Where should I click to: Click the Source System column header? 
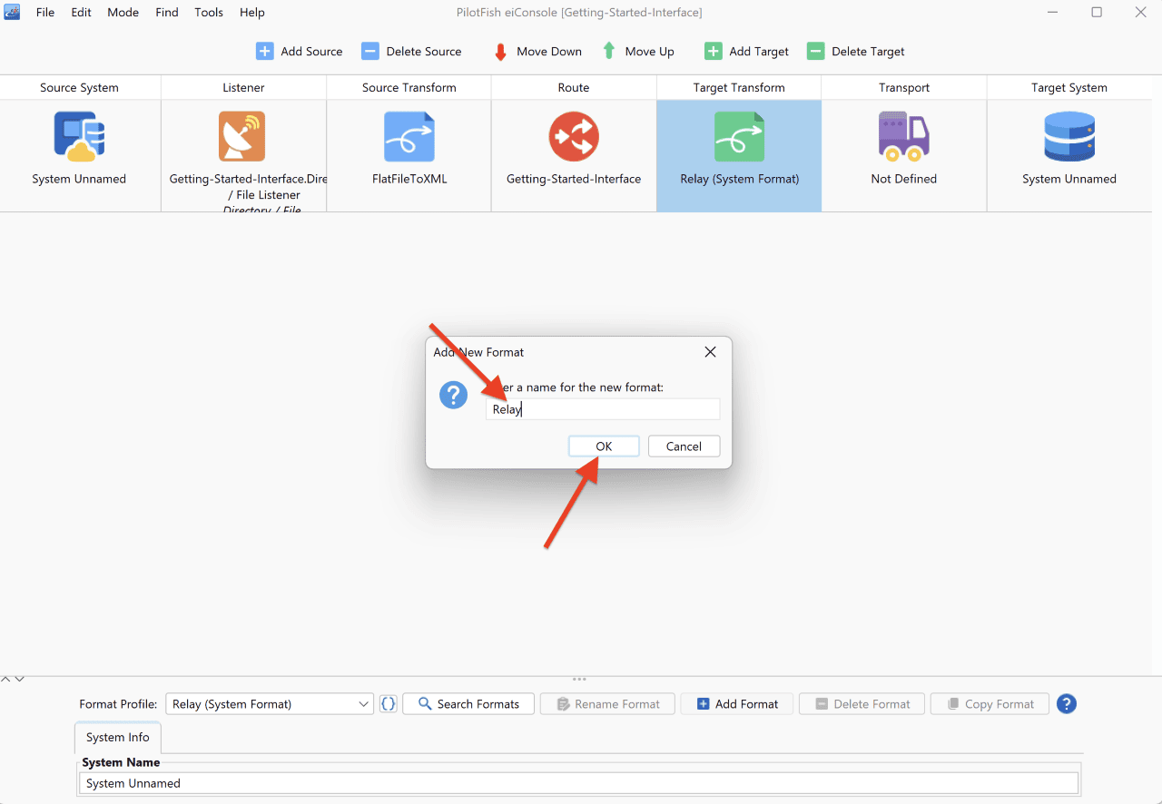point(80,87)
